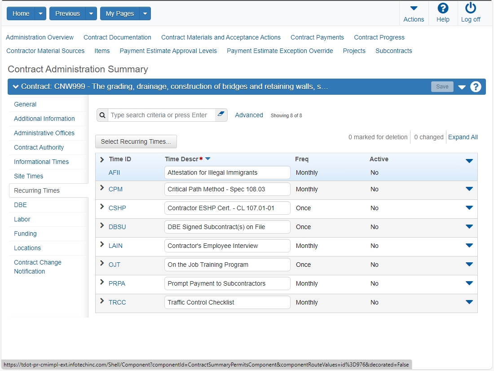Click Select Recurring Times button
Viewport: 494px width, 371px height.
(x=136, y=141)
